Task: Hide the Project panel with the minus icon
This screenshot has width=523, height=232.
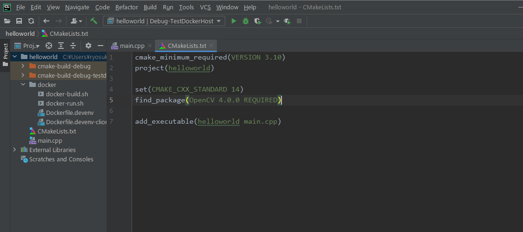Action: 101,46
